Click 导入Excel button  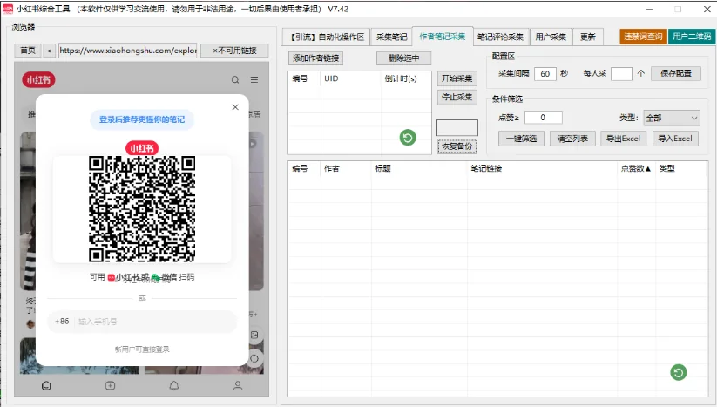pos(675,139)
